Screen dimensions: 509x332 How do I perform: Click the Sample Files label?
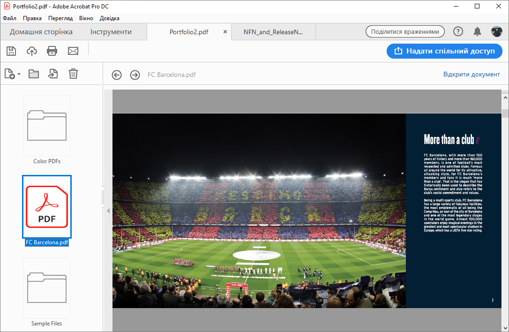point(47,324)
